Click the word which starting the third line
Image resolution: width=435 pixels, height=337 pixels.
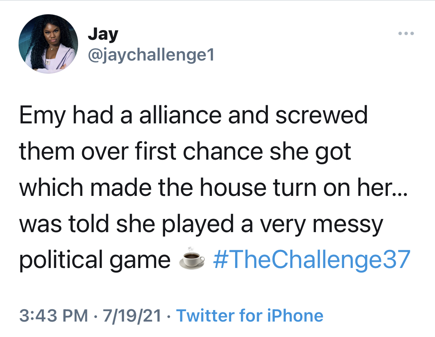pyautogui.click(x=51, y=188)
